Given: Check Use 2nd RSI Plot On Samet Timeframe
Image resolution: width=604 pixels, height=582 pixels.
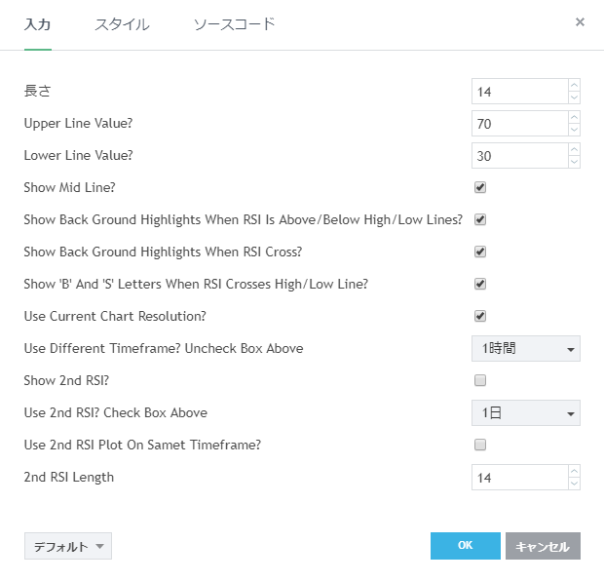Looking at the screenshot, I should (x=480, y=445).
